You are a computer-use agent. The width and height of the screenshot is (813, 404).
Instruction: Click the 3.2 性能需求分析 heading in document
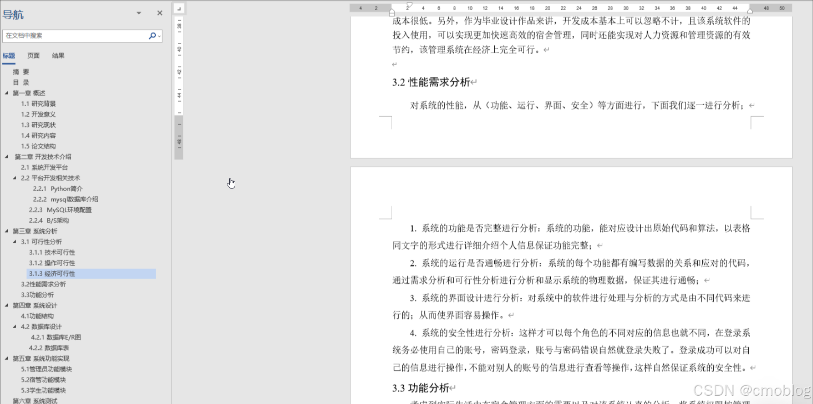pos(431,82)
